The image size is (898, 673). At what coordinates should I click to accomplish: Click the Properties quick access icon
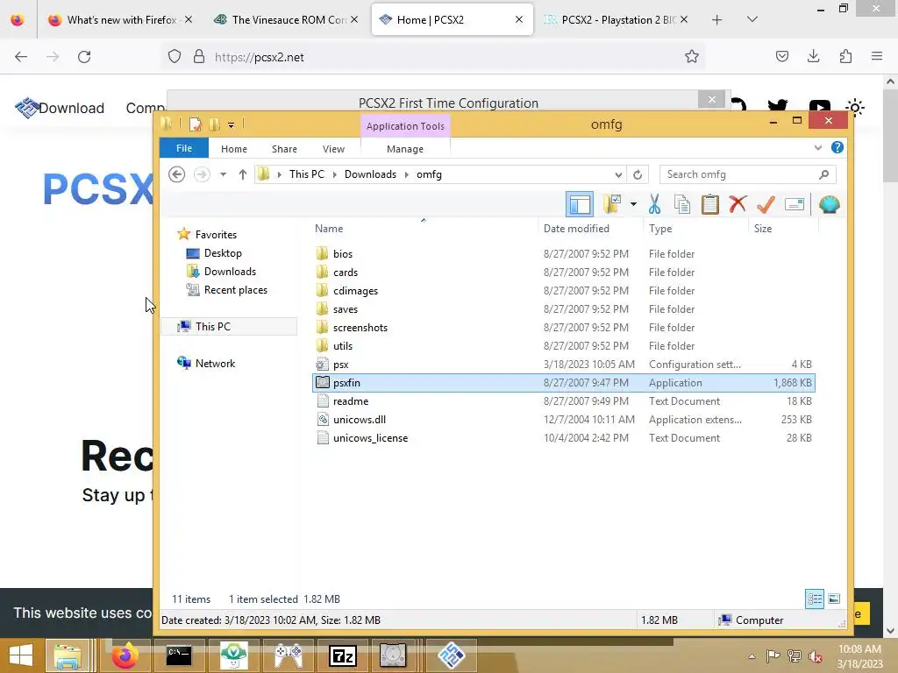(196, 124)
